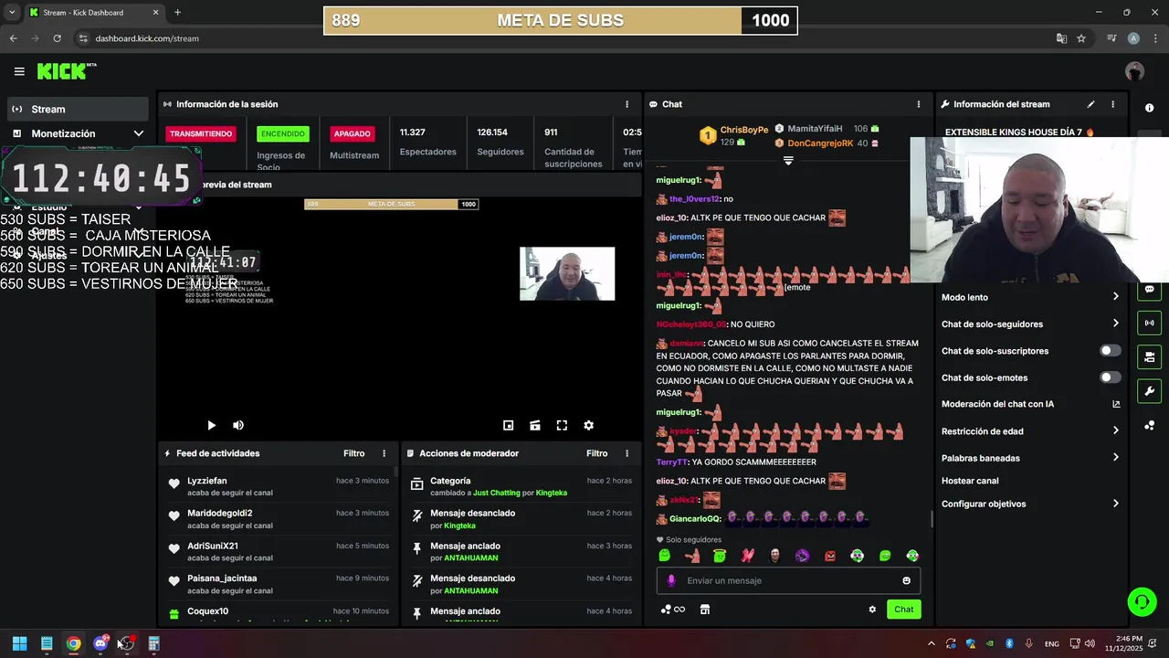Open the browser tab search dropdown

pos(12,13)
